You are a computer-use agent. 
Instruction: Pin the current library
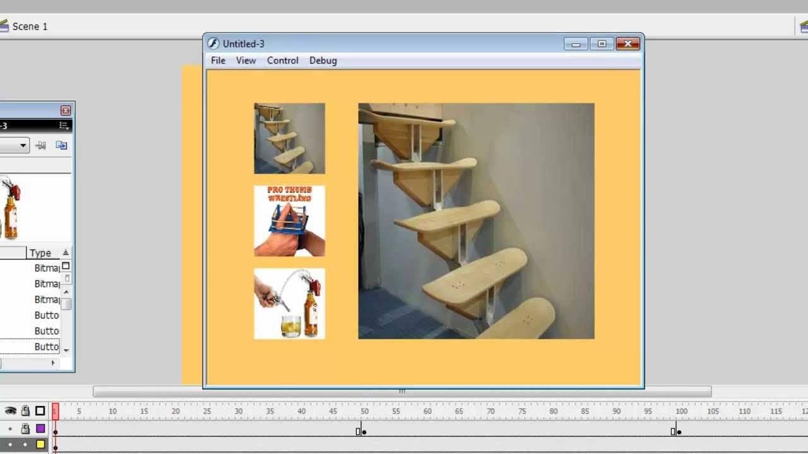pyautogui.click(x=41, y=146)
